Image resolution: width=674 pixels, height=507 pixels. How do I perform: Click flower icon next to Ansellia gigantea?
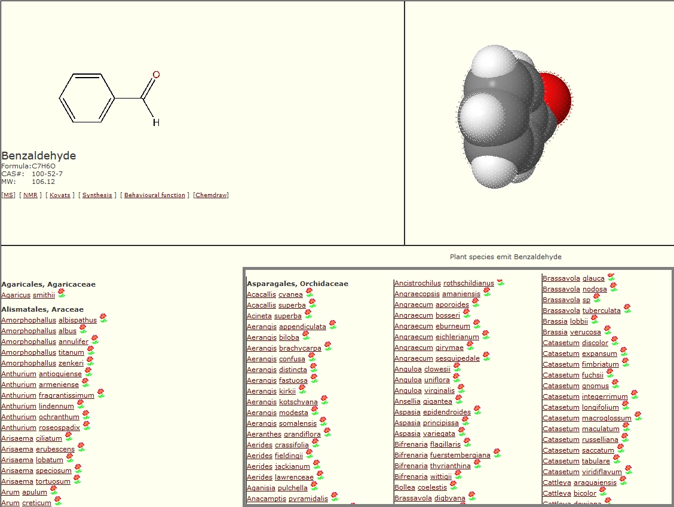(x=459, y=399)
